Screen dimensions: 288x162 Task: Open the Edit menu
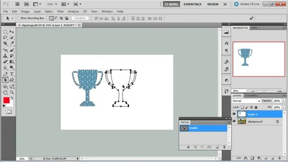[14, 11]
